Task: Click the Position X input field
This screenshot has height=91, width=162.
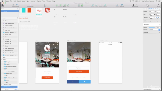Action: (x=151, y=11)
